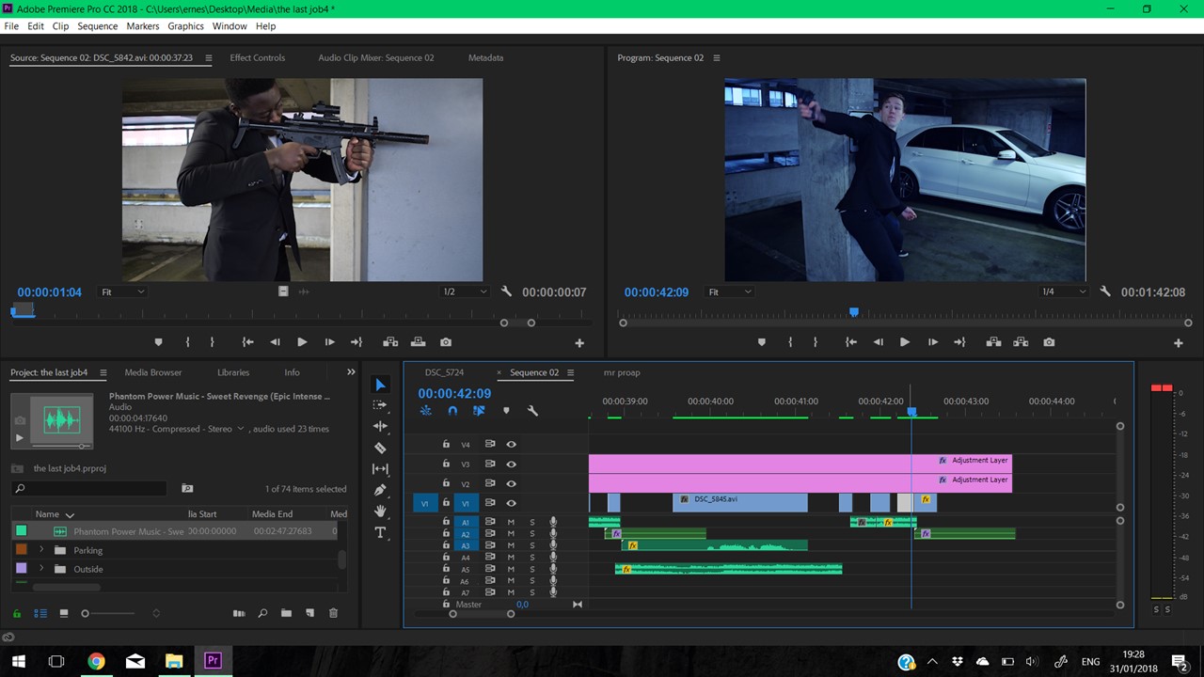Click the New Bin folder icon in Project panel

[x=286, y=613]
